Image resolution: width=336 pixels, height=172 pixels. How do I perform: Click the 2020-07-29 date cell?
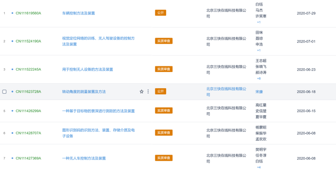(306, 13)
